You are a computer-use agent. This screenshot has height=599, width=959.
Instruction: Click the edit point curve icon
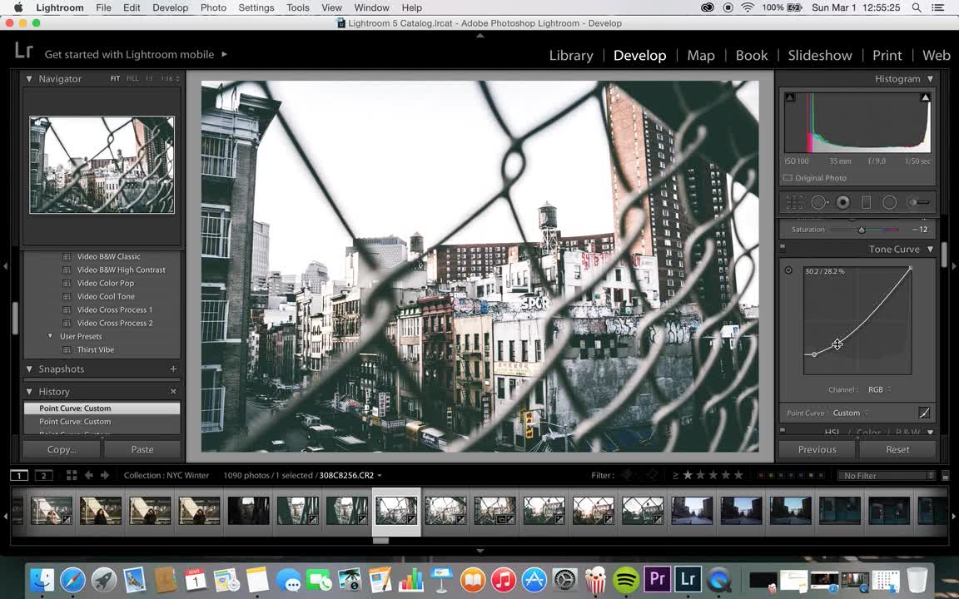[x=924, y=413]
